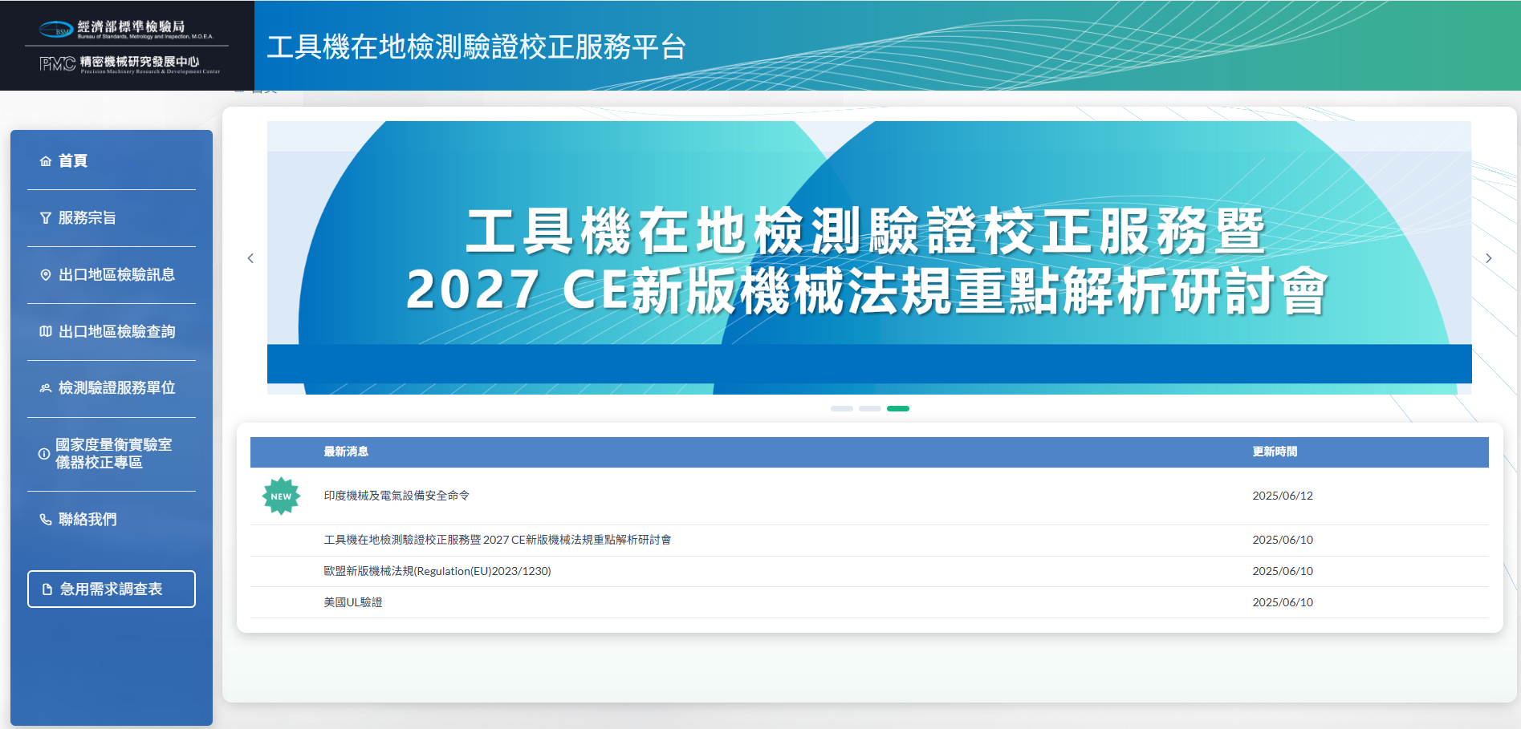The width and height of the screenshot is (1521, 729).
Task: Advance to next carousel slide arrow
Action: pyautogui.click(x=1488, y=258)
